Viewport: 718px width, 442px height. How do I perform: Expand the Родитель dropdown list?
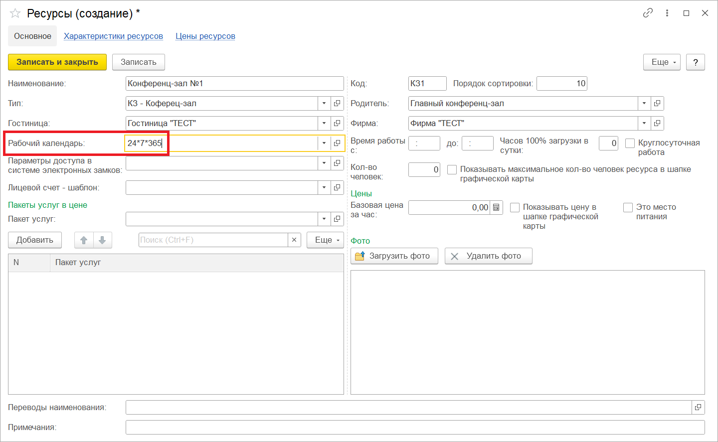(644, 103)
